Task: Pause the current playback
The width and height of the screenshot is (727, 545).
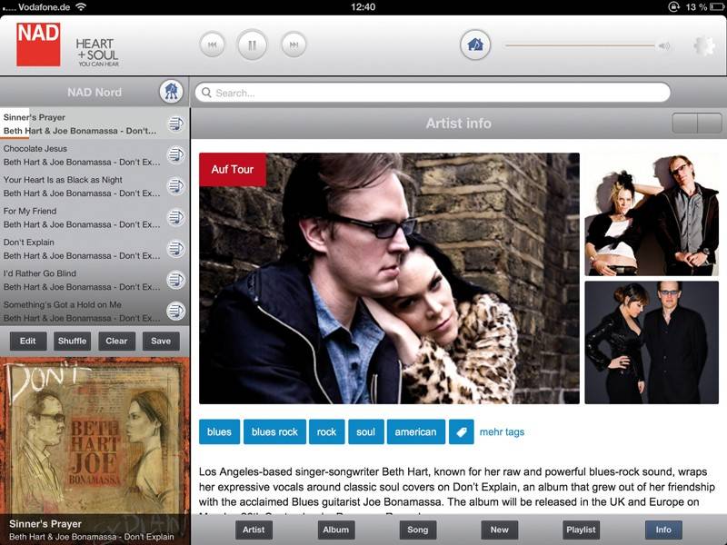Action: [253, 45]
